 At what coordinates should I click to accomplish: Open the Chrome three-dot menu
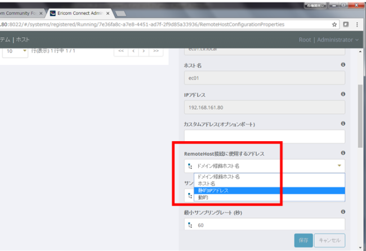(x=358, y=25)
